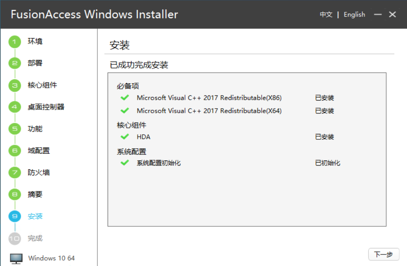Select the 安装 step label in sidebar
This screenshot has height=266, width=407.
point(35,216)
